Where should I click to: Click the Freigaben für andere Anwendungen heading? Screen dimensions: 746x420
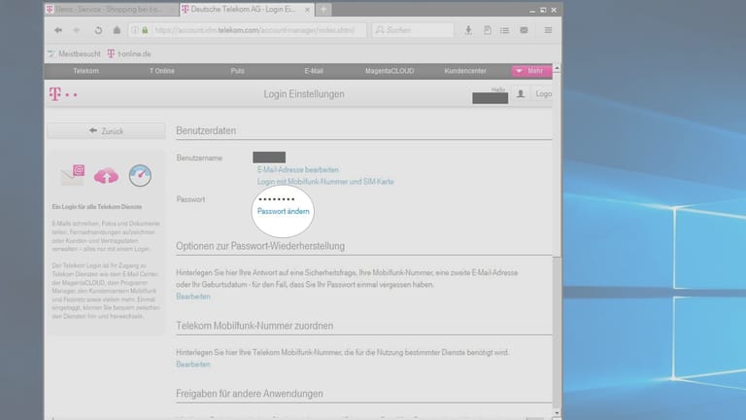pyautogui.click(x=250, y=394)
